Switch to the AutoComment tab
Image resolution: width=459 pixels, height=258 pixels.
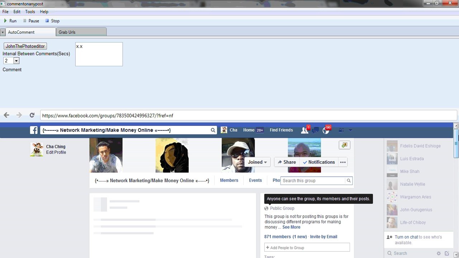(x=31, y=32)
